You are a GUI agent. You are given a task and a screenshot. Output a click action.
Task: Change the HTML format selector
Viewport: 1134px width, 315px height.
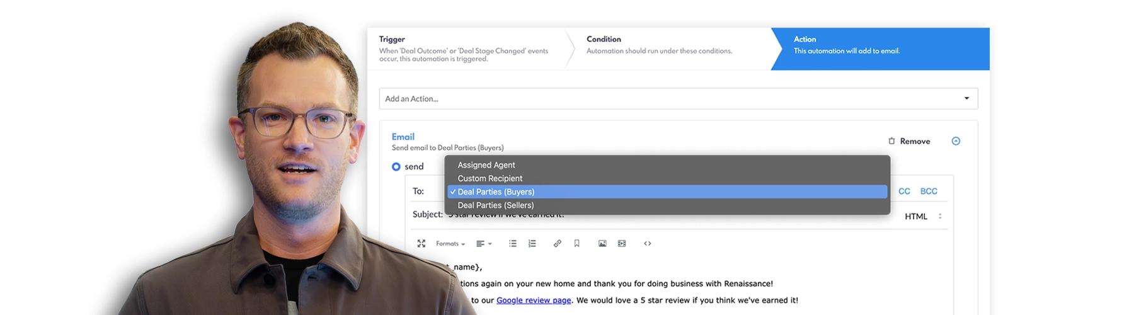point(923,216)
